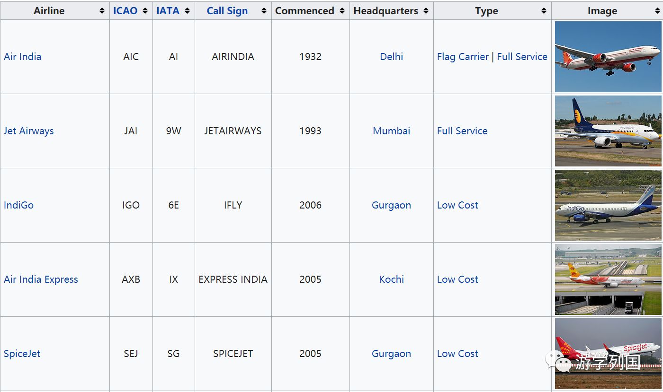Viewport: 663px width, 392px height.
Task: Select the IFLY call sign cell
Action: (x=233, y=205)
